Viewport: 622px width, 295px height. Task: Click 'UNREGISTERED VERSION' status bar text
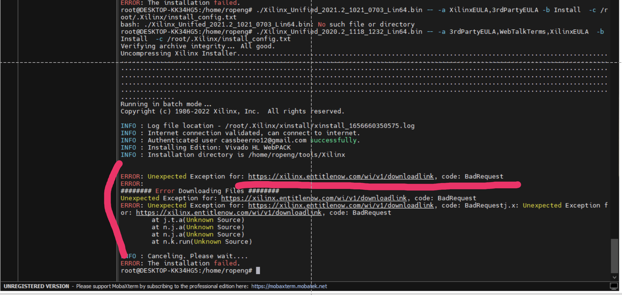36,286
